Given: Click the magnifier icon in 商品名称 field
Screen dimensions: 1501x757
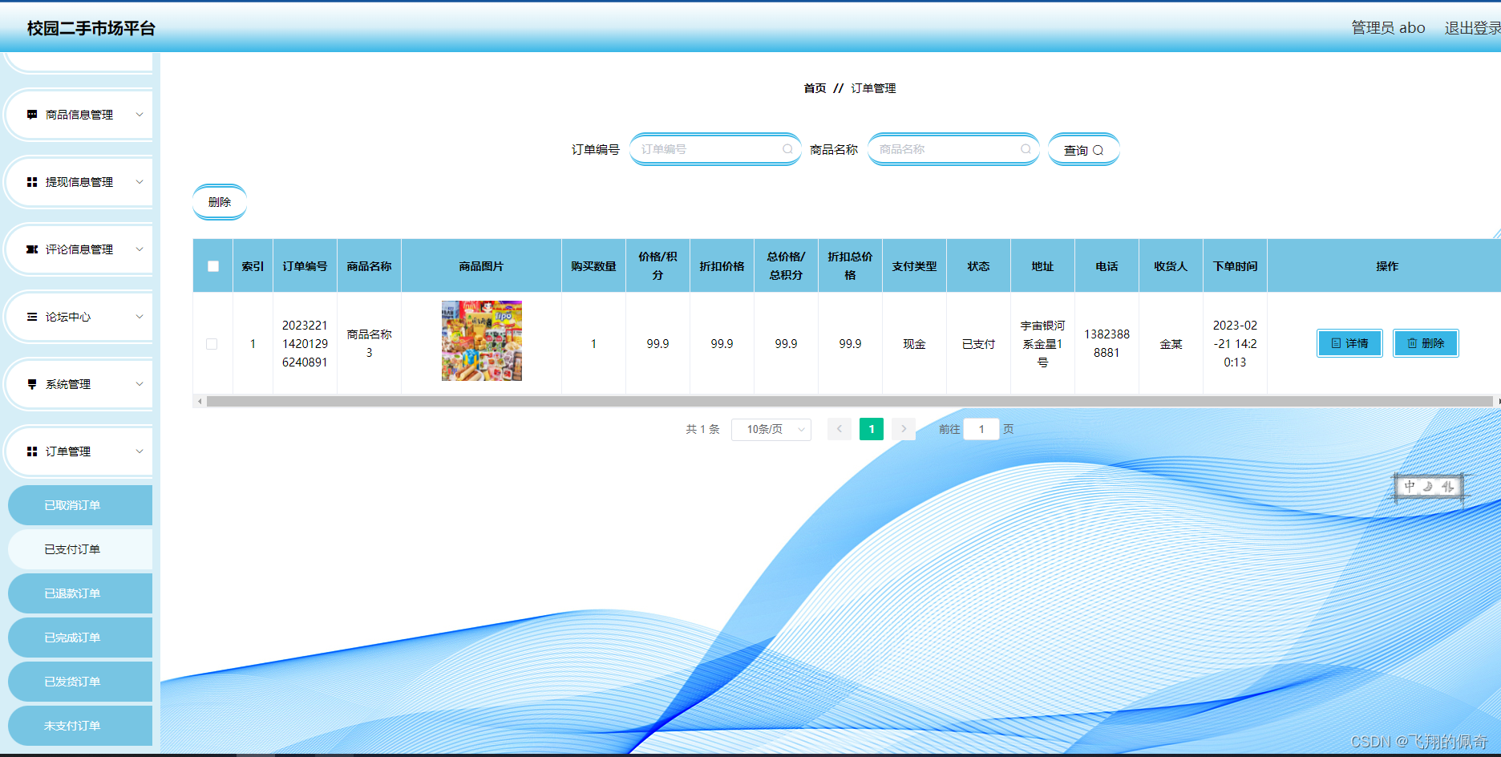Looking at the screenshot, I should [1026, 149].
